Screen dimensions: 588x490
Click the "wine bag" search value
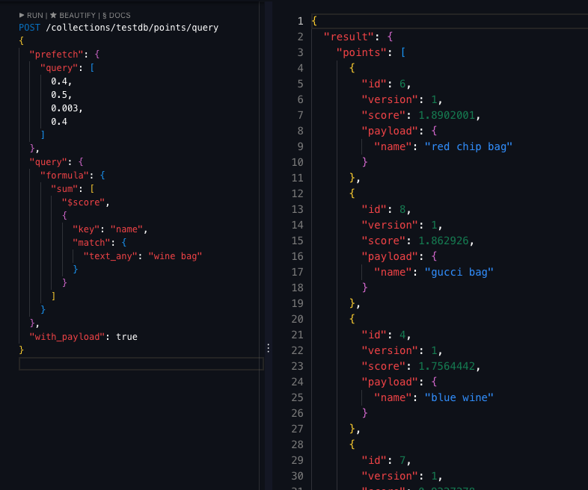(x=175, y=255)
